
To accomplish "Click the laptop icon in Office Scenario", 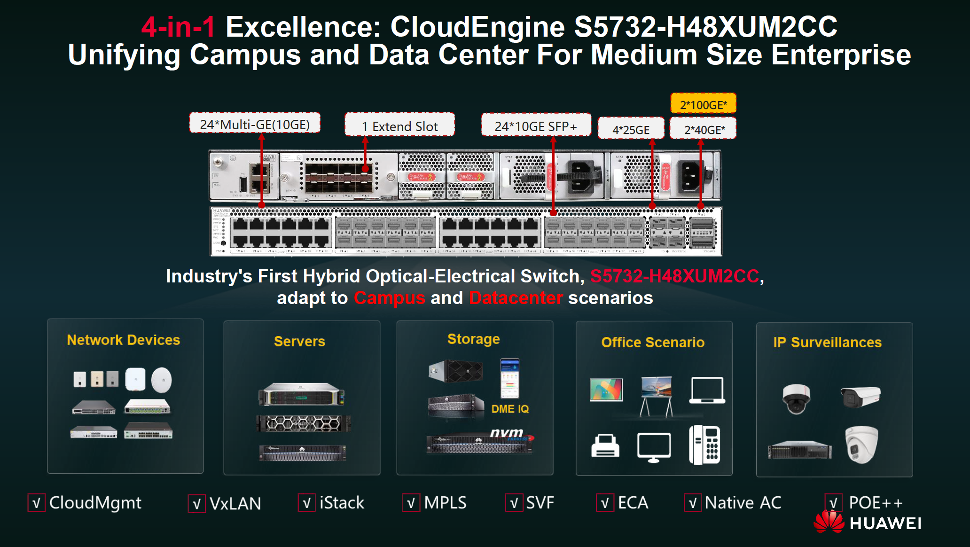I will coord(707,391).
